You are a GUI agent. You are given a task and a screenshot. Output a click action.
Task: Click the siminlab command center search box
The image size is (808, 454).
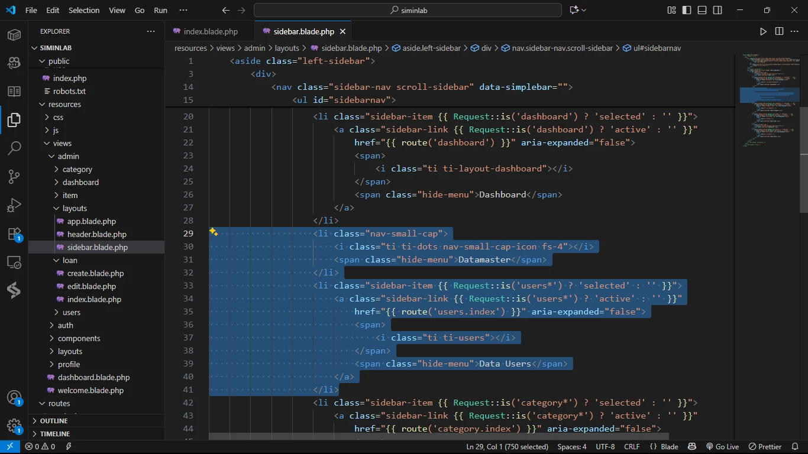coord(408,10)
